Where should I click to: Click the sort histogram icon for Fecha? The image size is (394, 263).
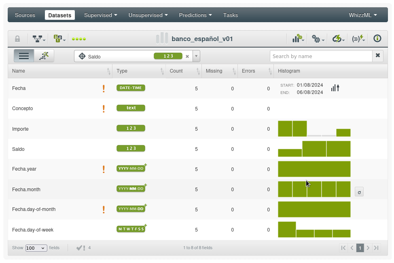tap(335, 88)
